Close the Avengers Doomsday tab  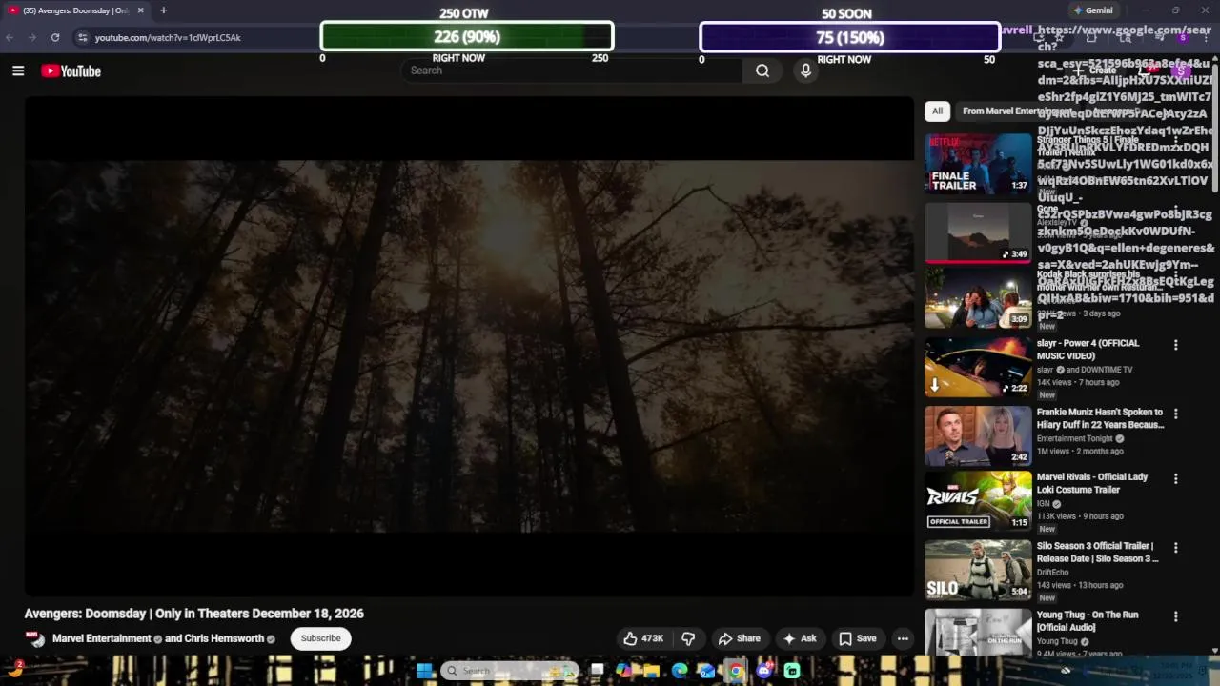[x=140, y=10]
